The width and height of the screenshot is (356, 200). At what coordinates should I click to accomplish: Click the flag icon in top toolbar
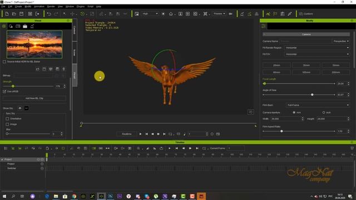275,14
